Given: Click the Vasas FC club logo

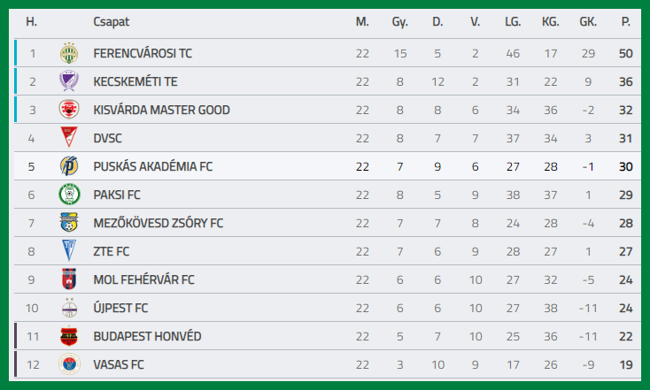Looking at the screenshot, I should point(69,364).
